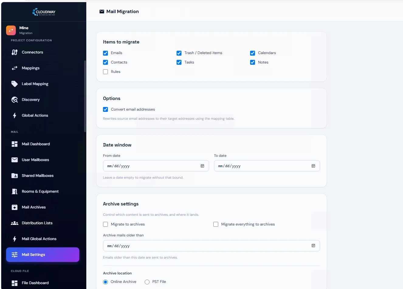Uncheck the Notes checkbox
Image resolution: width=403 pixels, height=289 pixels.
(x=253, y=62)
